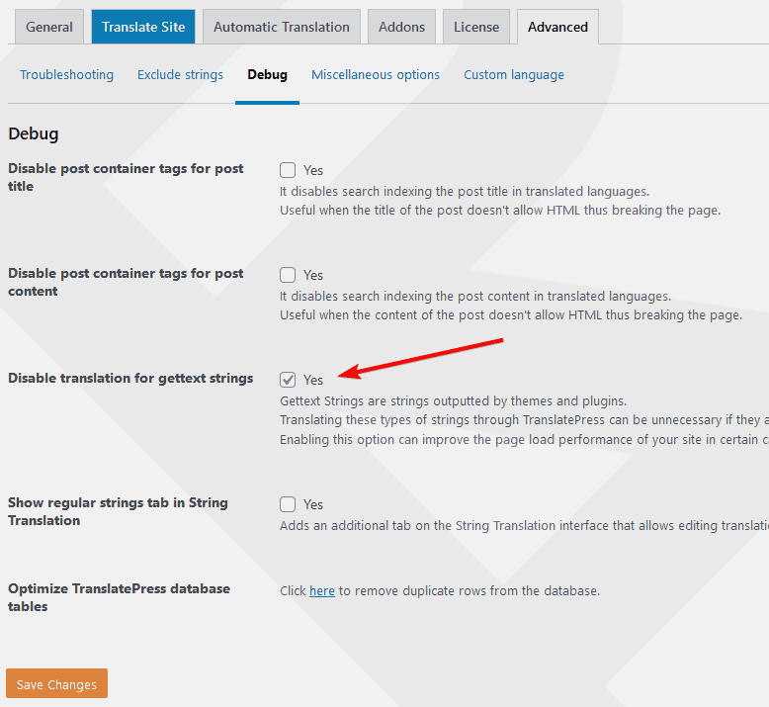Select the Advanced tab
This screenshot has width=769, height=707.
click(x=557, y=27)
